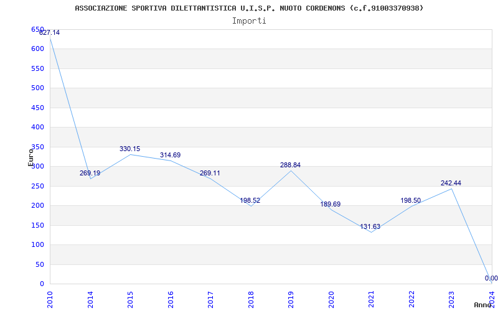Click the Anno axis title
Image resolution: width=498 pixels, height=311 pixels.
pyautogui.click(x=483, y=305)
